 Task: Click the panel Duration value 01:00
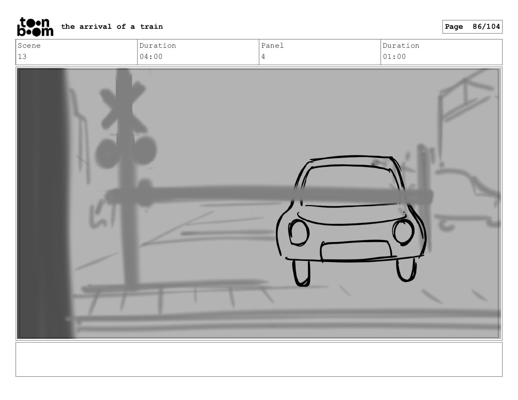pyautogui.click(x=394, y=57)
